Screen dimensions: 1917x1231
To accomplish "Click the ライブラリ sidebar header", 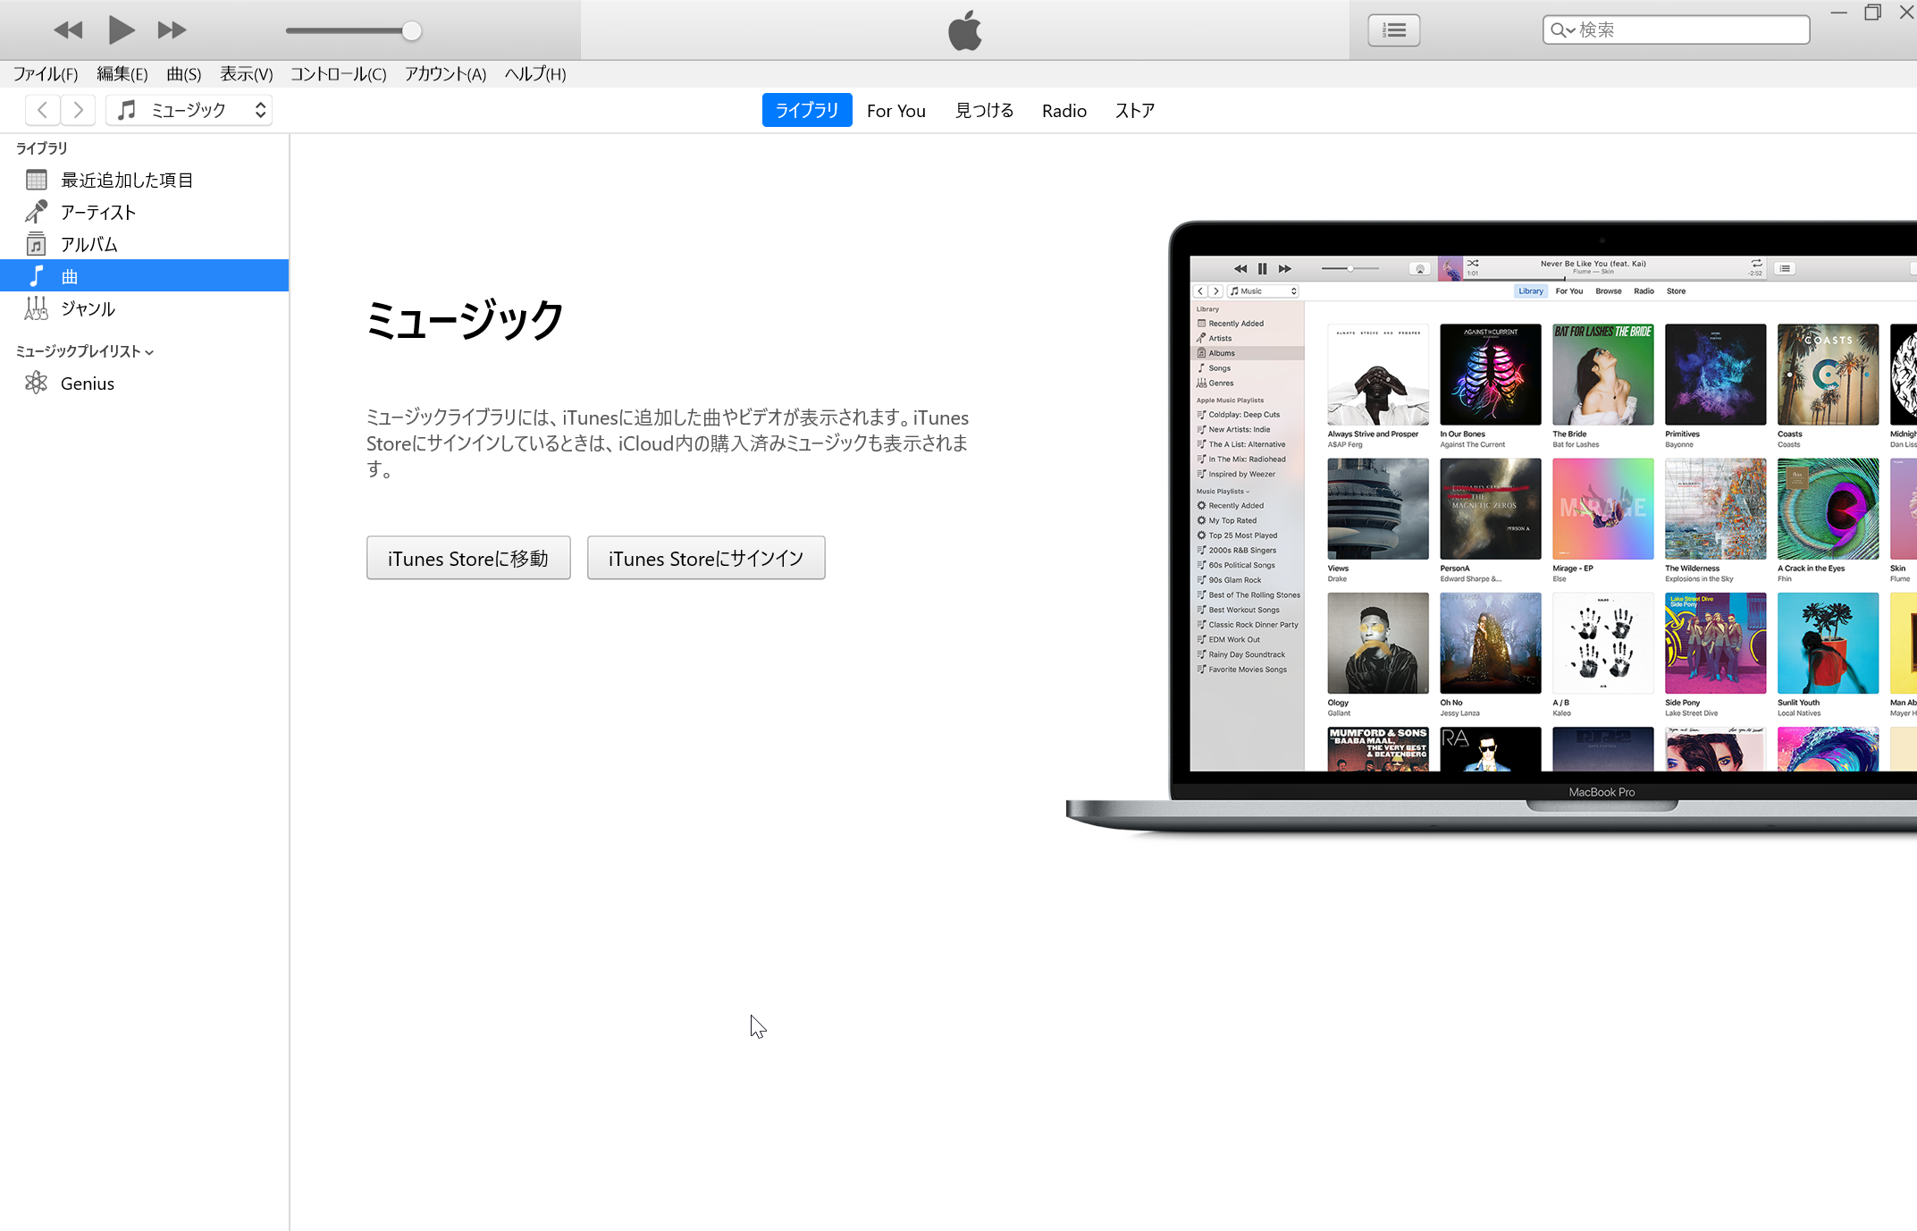I will coord(42,148).
